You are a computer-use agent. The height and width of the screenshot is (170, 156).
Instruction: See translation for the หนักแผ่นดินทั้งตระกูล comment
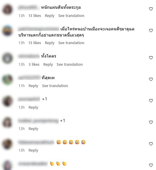[x=71, y=15]
